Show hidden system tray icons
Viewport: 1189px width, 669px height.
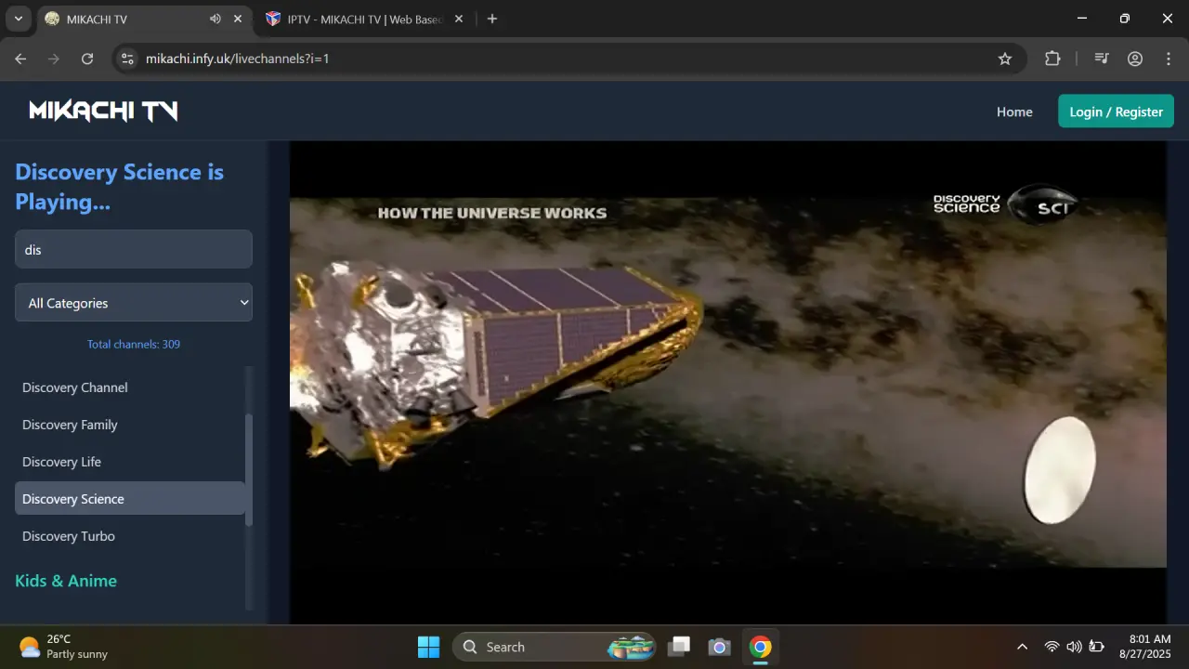(x=1022, y=647)
